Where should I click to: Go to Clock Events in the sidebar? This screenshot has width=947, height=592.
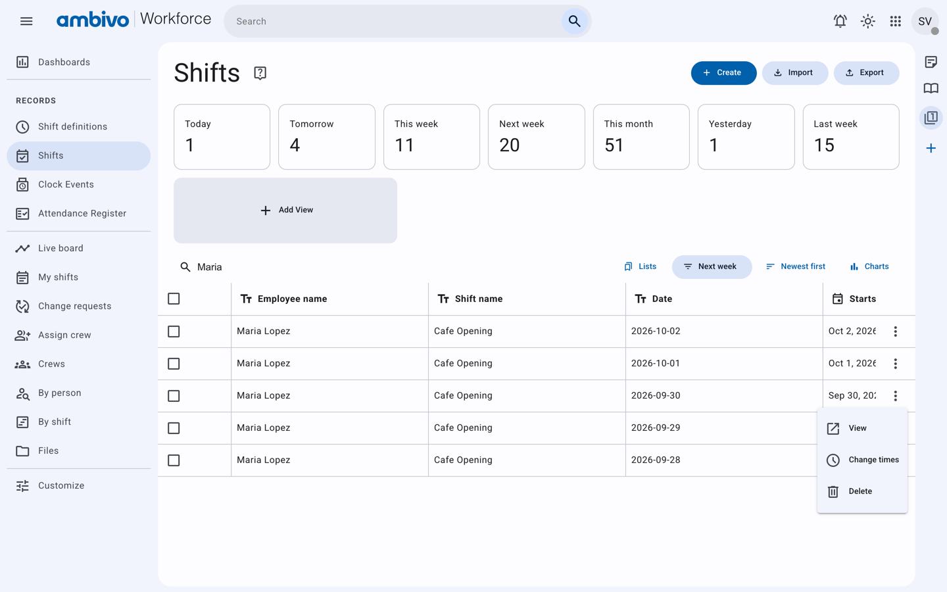tap(79, 185)
